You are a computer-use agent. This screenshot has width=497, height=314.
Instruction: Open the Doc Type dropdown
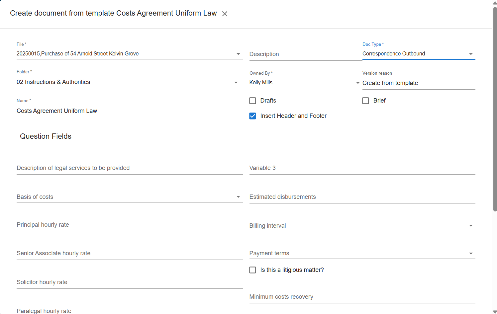coord(471,53)
